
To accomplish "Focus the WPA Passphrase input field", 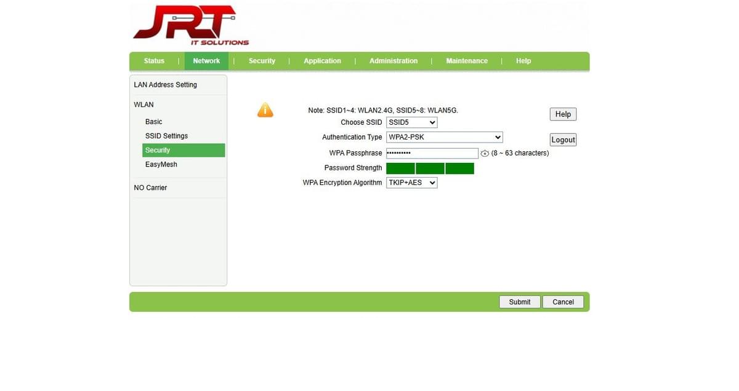I will coord(432,153).
